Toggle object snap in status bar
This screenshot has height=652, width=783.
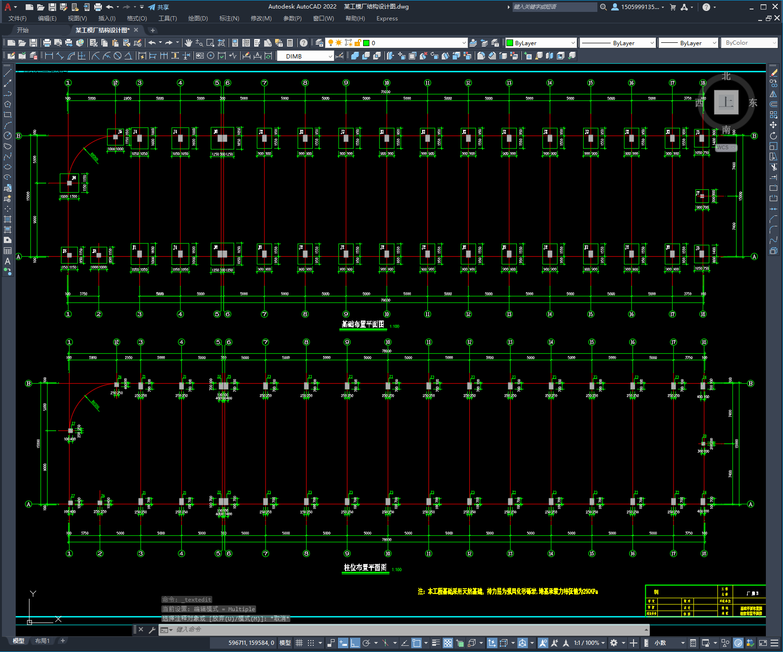coord(416,643)
